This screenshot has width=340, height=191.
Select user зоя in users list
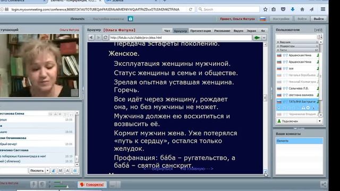pyautogui.click(x=297, y=68)
